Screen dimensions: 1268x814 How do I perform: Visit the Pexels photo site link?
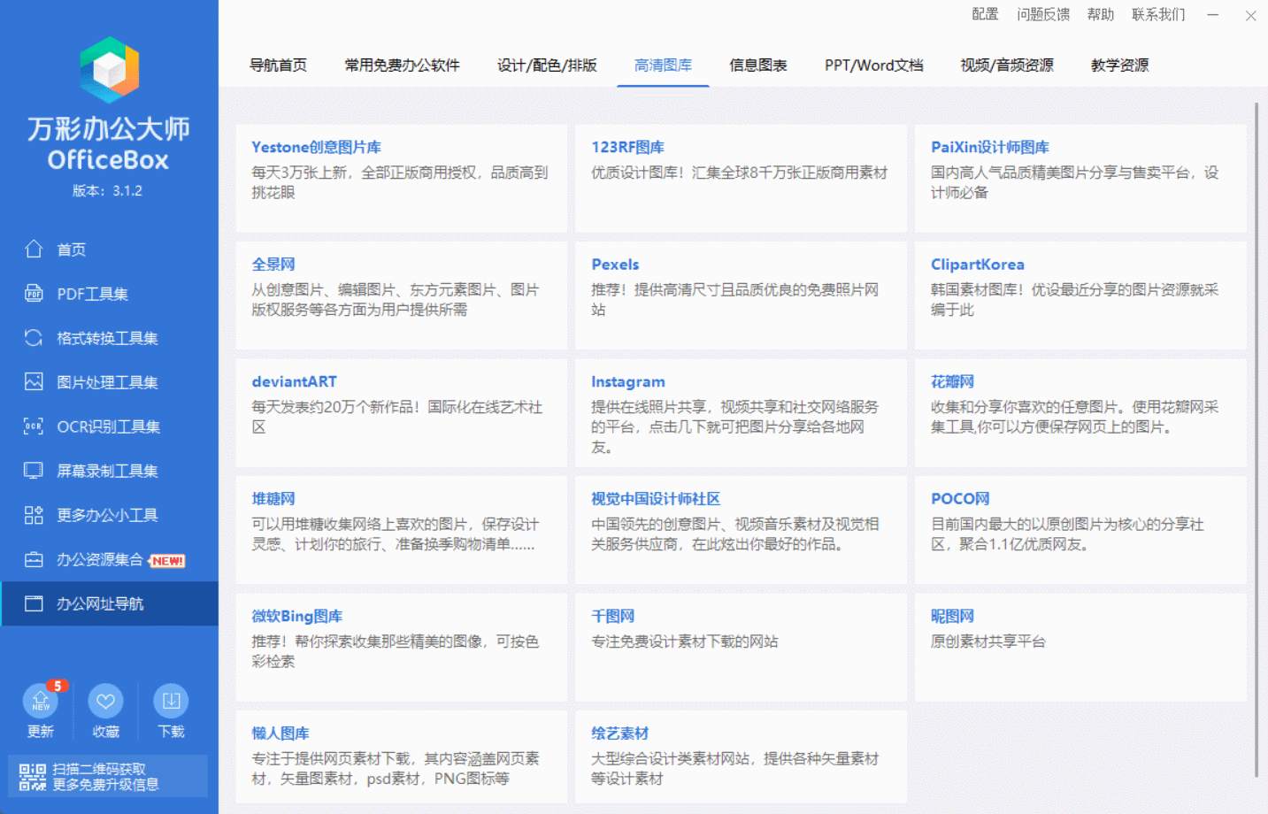tap(615, 264)
